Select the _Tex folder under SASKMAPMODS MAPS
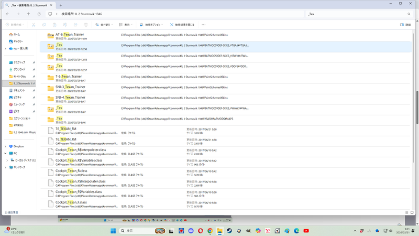This screenshot has height=236, width=419. (226, 121)
